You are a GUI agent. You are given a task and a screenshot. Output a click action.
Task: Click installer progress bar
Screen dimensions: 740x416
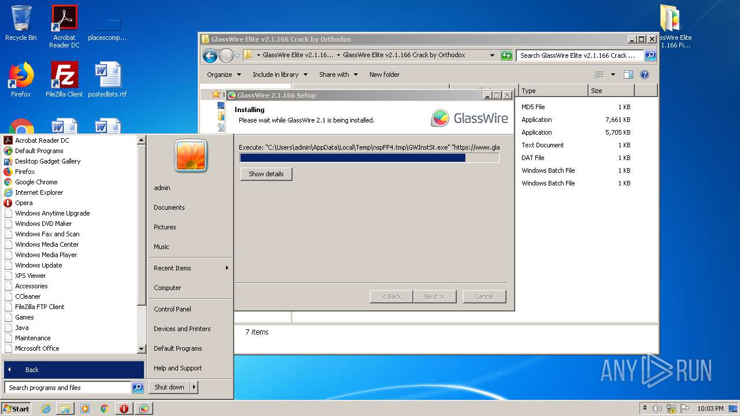coord(369,158)
